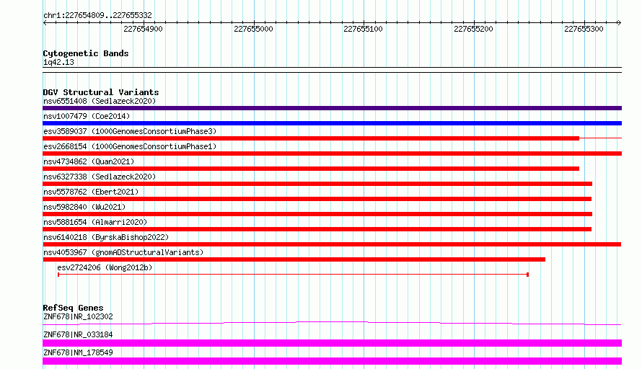Click the 227655200 ruler position label
Image resolution: width=642 pixels, height=369 pixels.
pyautogui.click(x=473, y=29)
